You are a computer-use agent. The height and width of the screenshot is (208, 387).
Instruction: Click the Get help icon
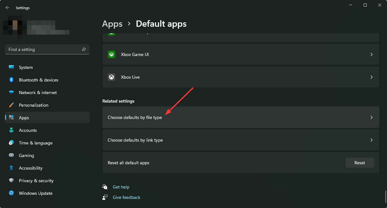pos(105,187)
